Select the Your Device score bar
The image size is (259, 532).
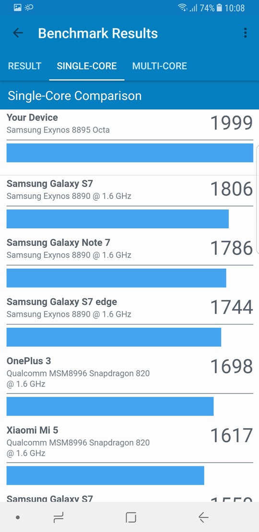click(x=129, y=153)
